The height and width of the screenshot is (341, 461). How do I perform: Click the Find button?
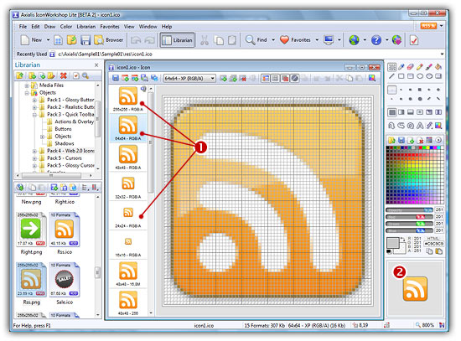click(256, 40)
